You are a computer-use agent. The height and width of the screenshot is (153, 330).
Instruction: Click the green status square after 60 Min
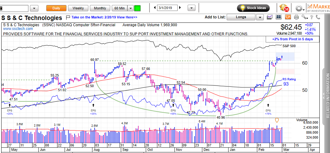(137, 8)
